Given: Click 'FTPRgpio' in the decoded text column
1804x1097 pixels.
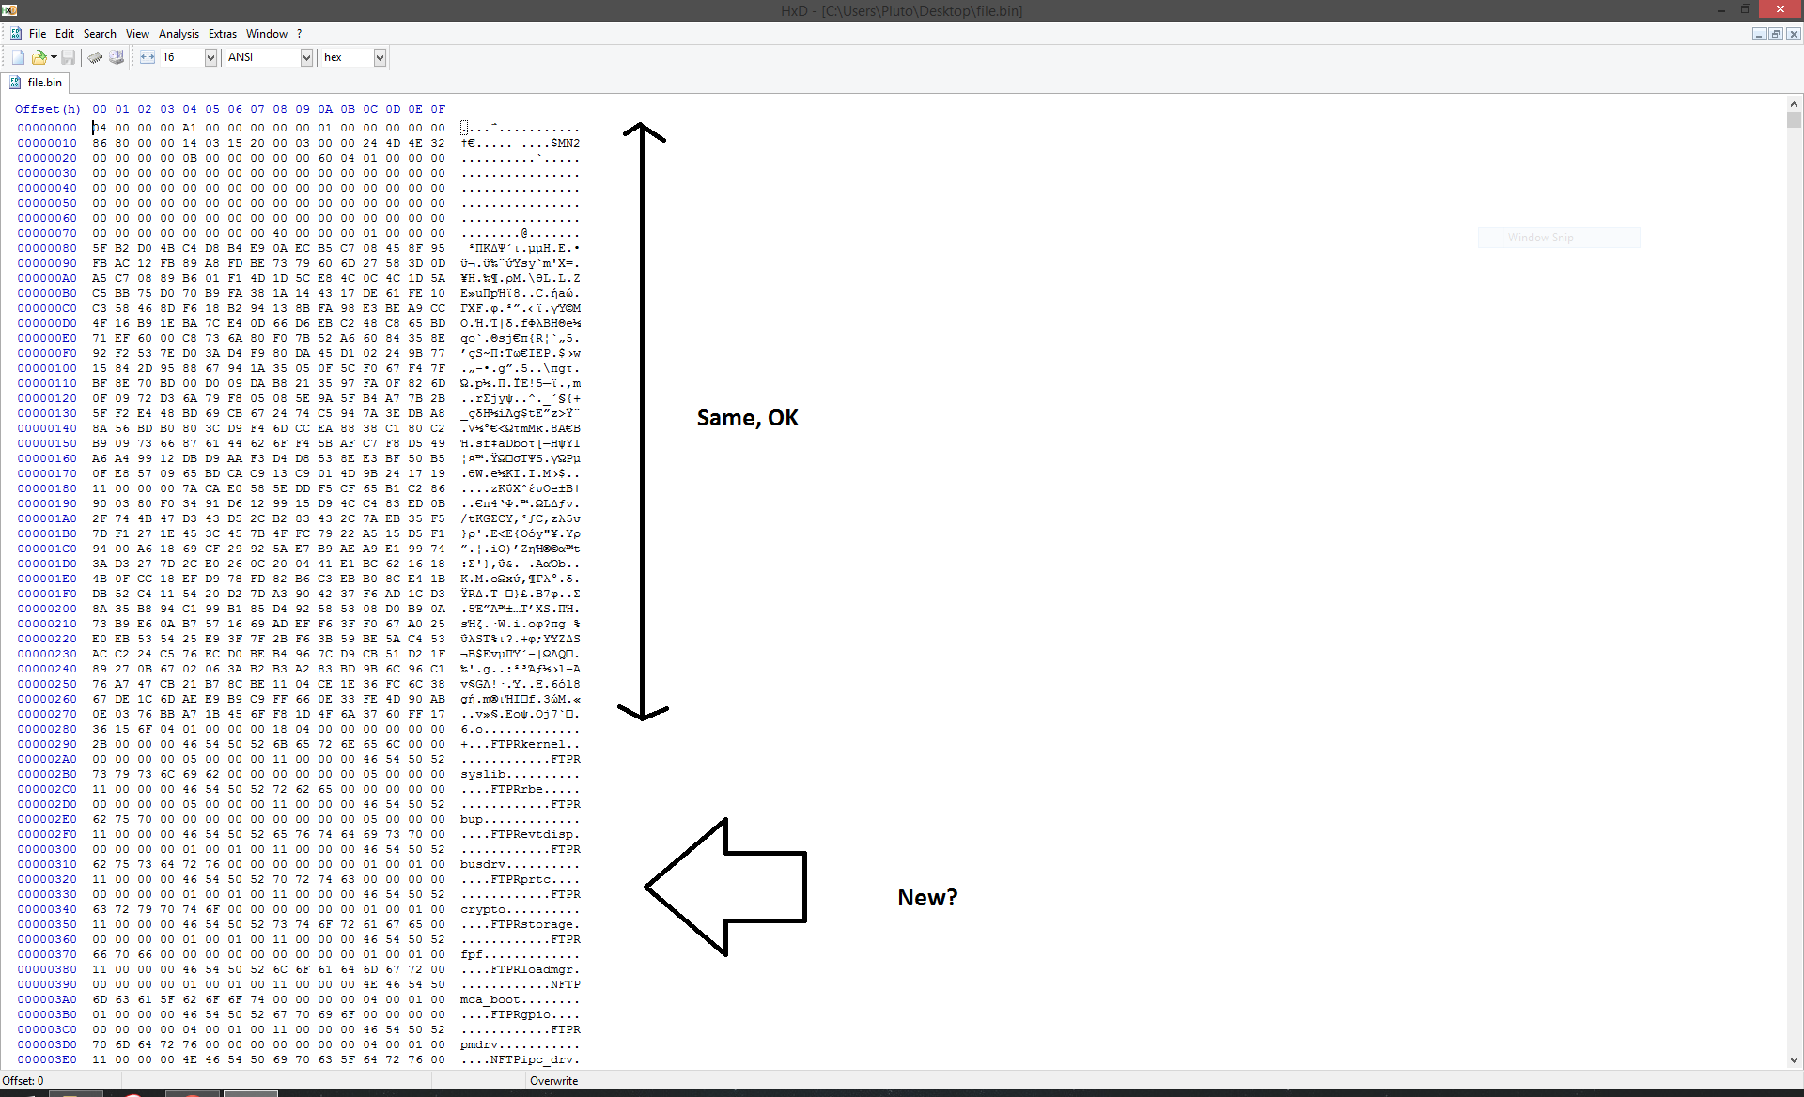Looking at the screenshot, I should [521, 1014].
